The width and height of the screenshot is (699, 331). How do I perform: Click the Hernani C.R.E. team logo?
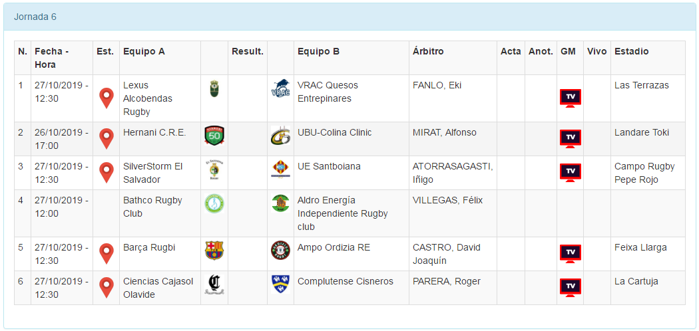pyautogui.click(x=214, y=136)
